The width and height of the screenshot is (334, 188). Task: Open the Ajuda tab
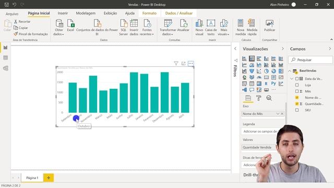click(x=130, y=13)
